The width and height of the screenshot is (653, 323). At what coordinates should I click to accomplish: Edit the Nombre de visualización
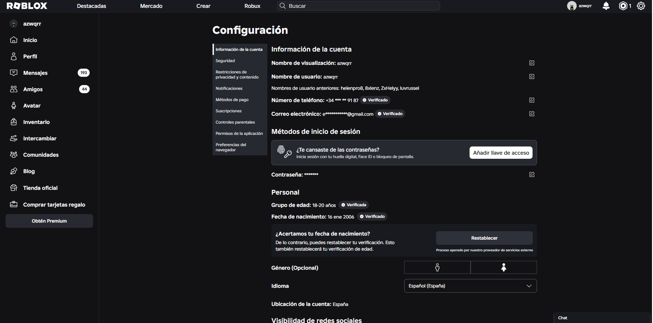pyautogui.click(x=532, y=63)
